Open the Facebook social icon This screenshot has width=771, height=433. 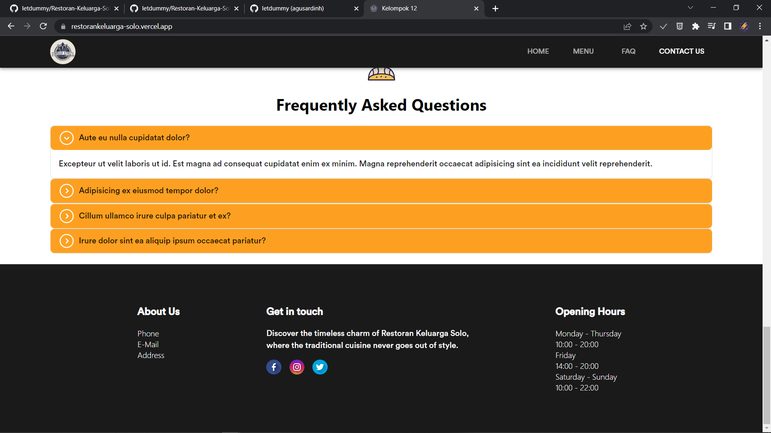point(273,367)
